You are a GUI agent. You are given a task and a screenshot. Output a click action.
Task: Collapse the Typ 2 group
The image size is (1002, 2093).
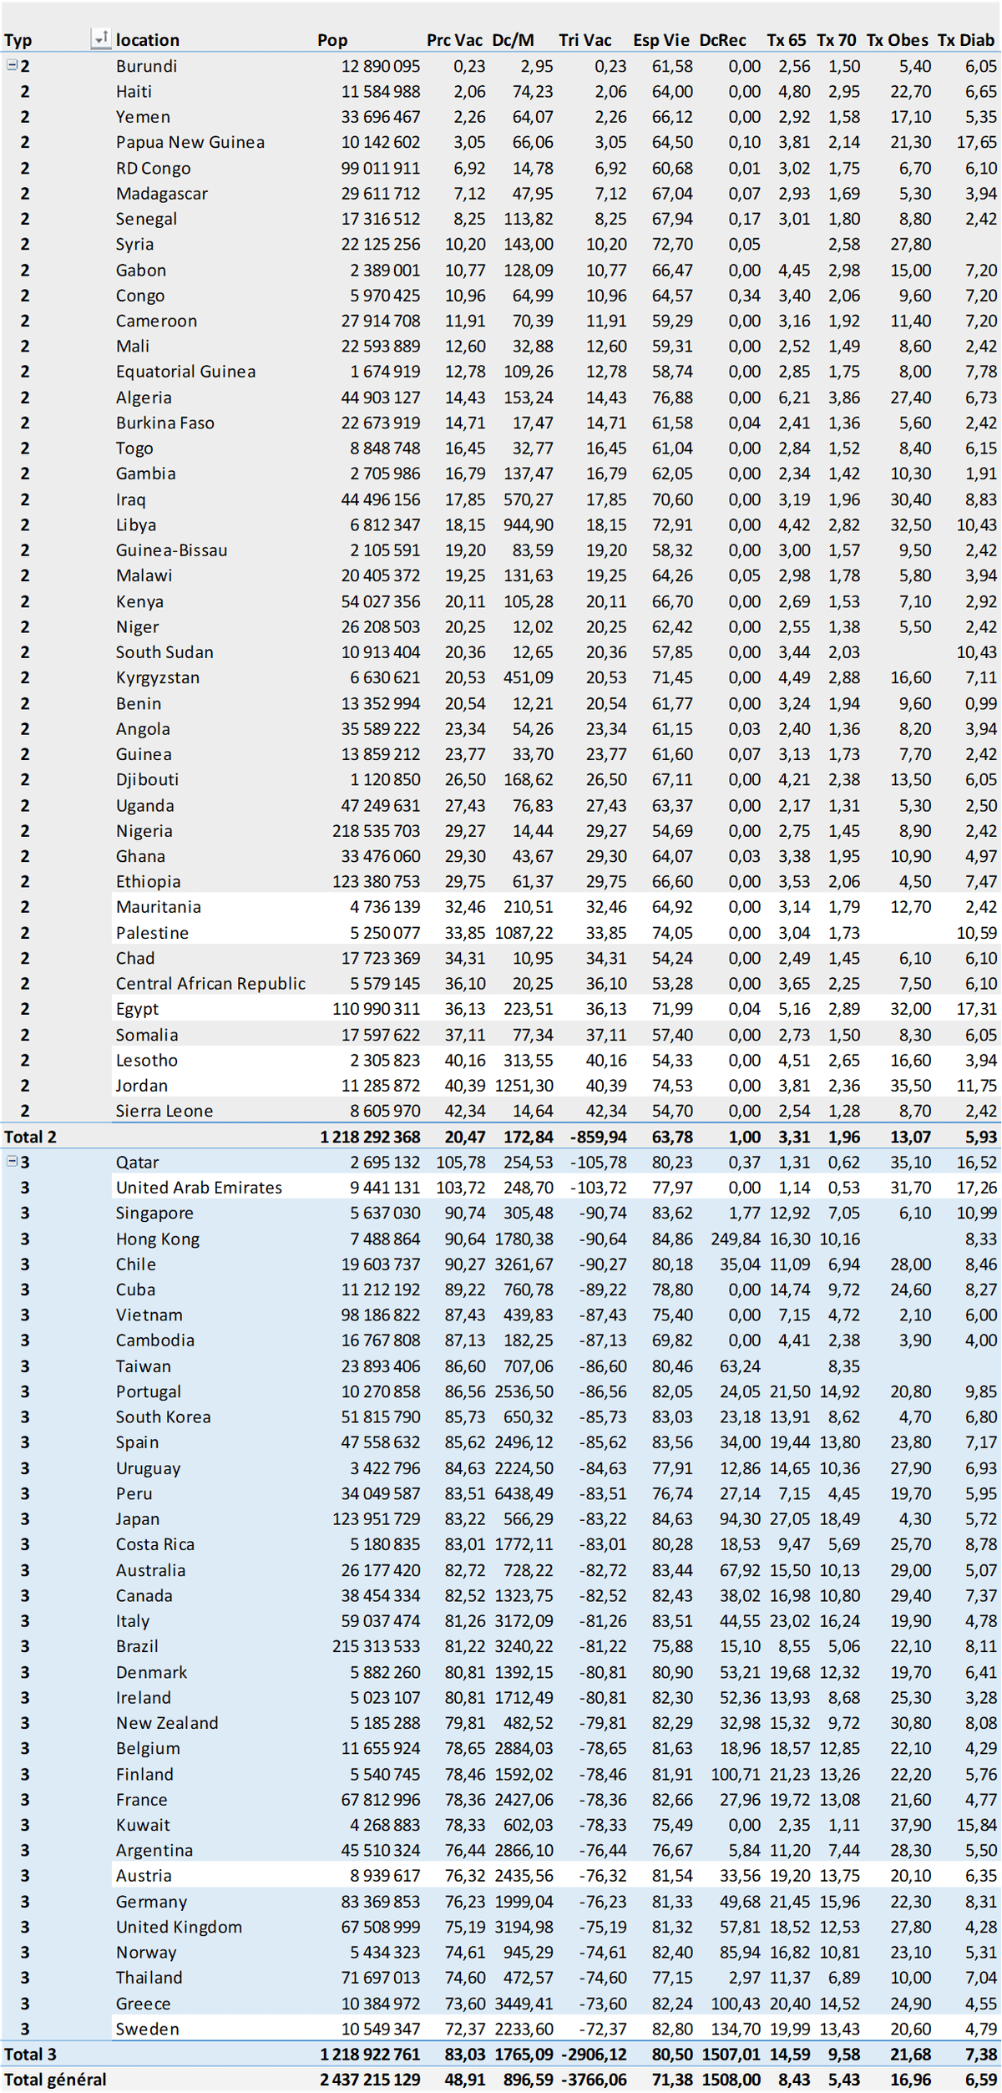point(12,65)
